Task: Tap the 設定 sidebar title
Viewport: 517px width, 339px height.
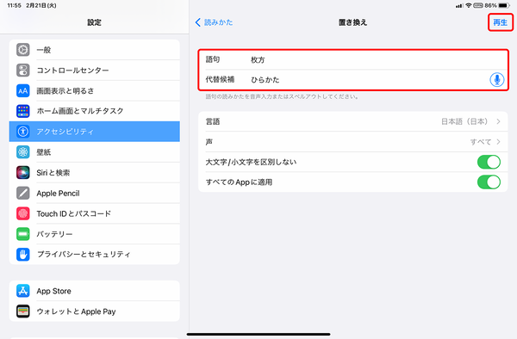Action: click(94, 22)
